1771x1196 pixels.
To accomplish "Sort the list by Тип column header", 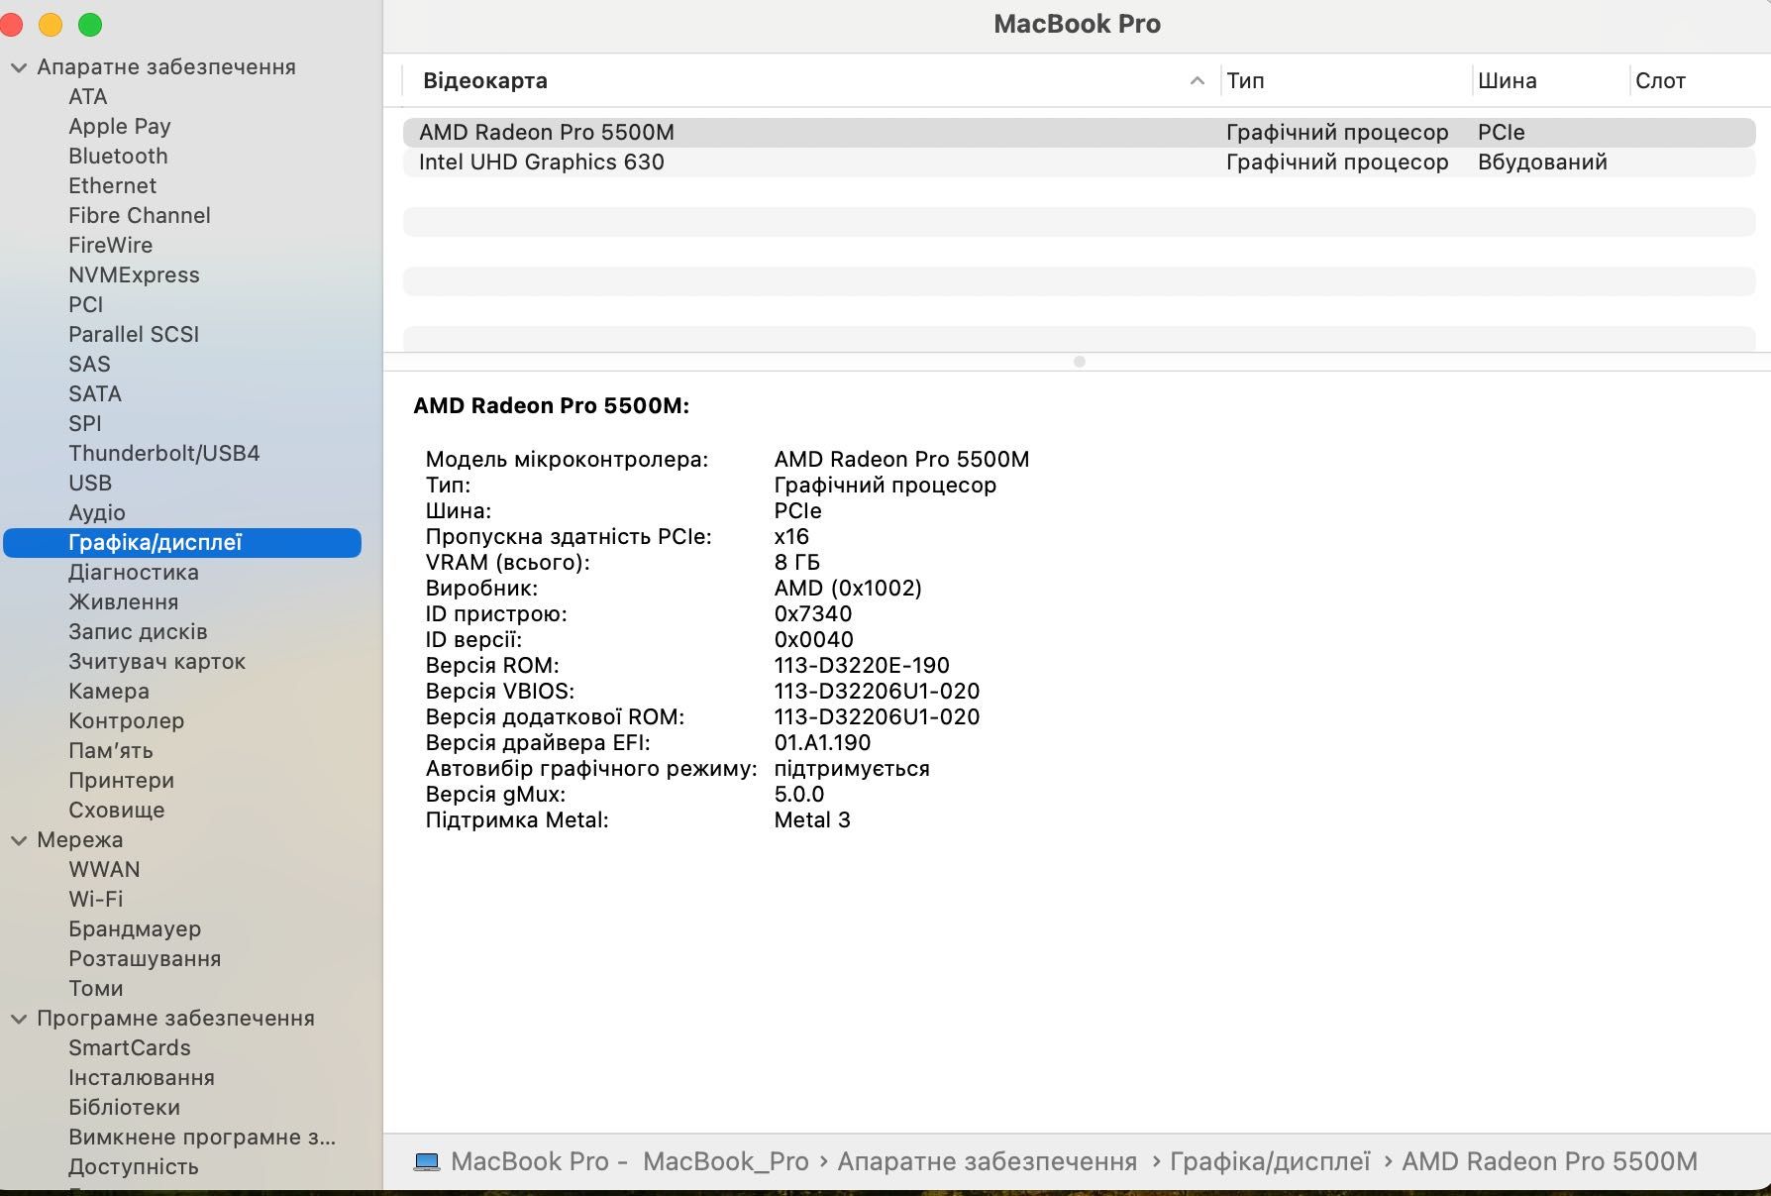I will pyautogui.click(x=1245, y=80).
